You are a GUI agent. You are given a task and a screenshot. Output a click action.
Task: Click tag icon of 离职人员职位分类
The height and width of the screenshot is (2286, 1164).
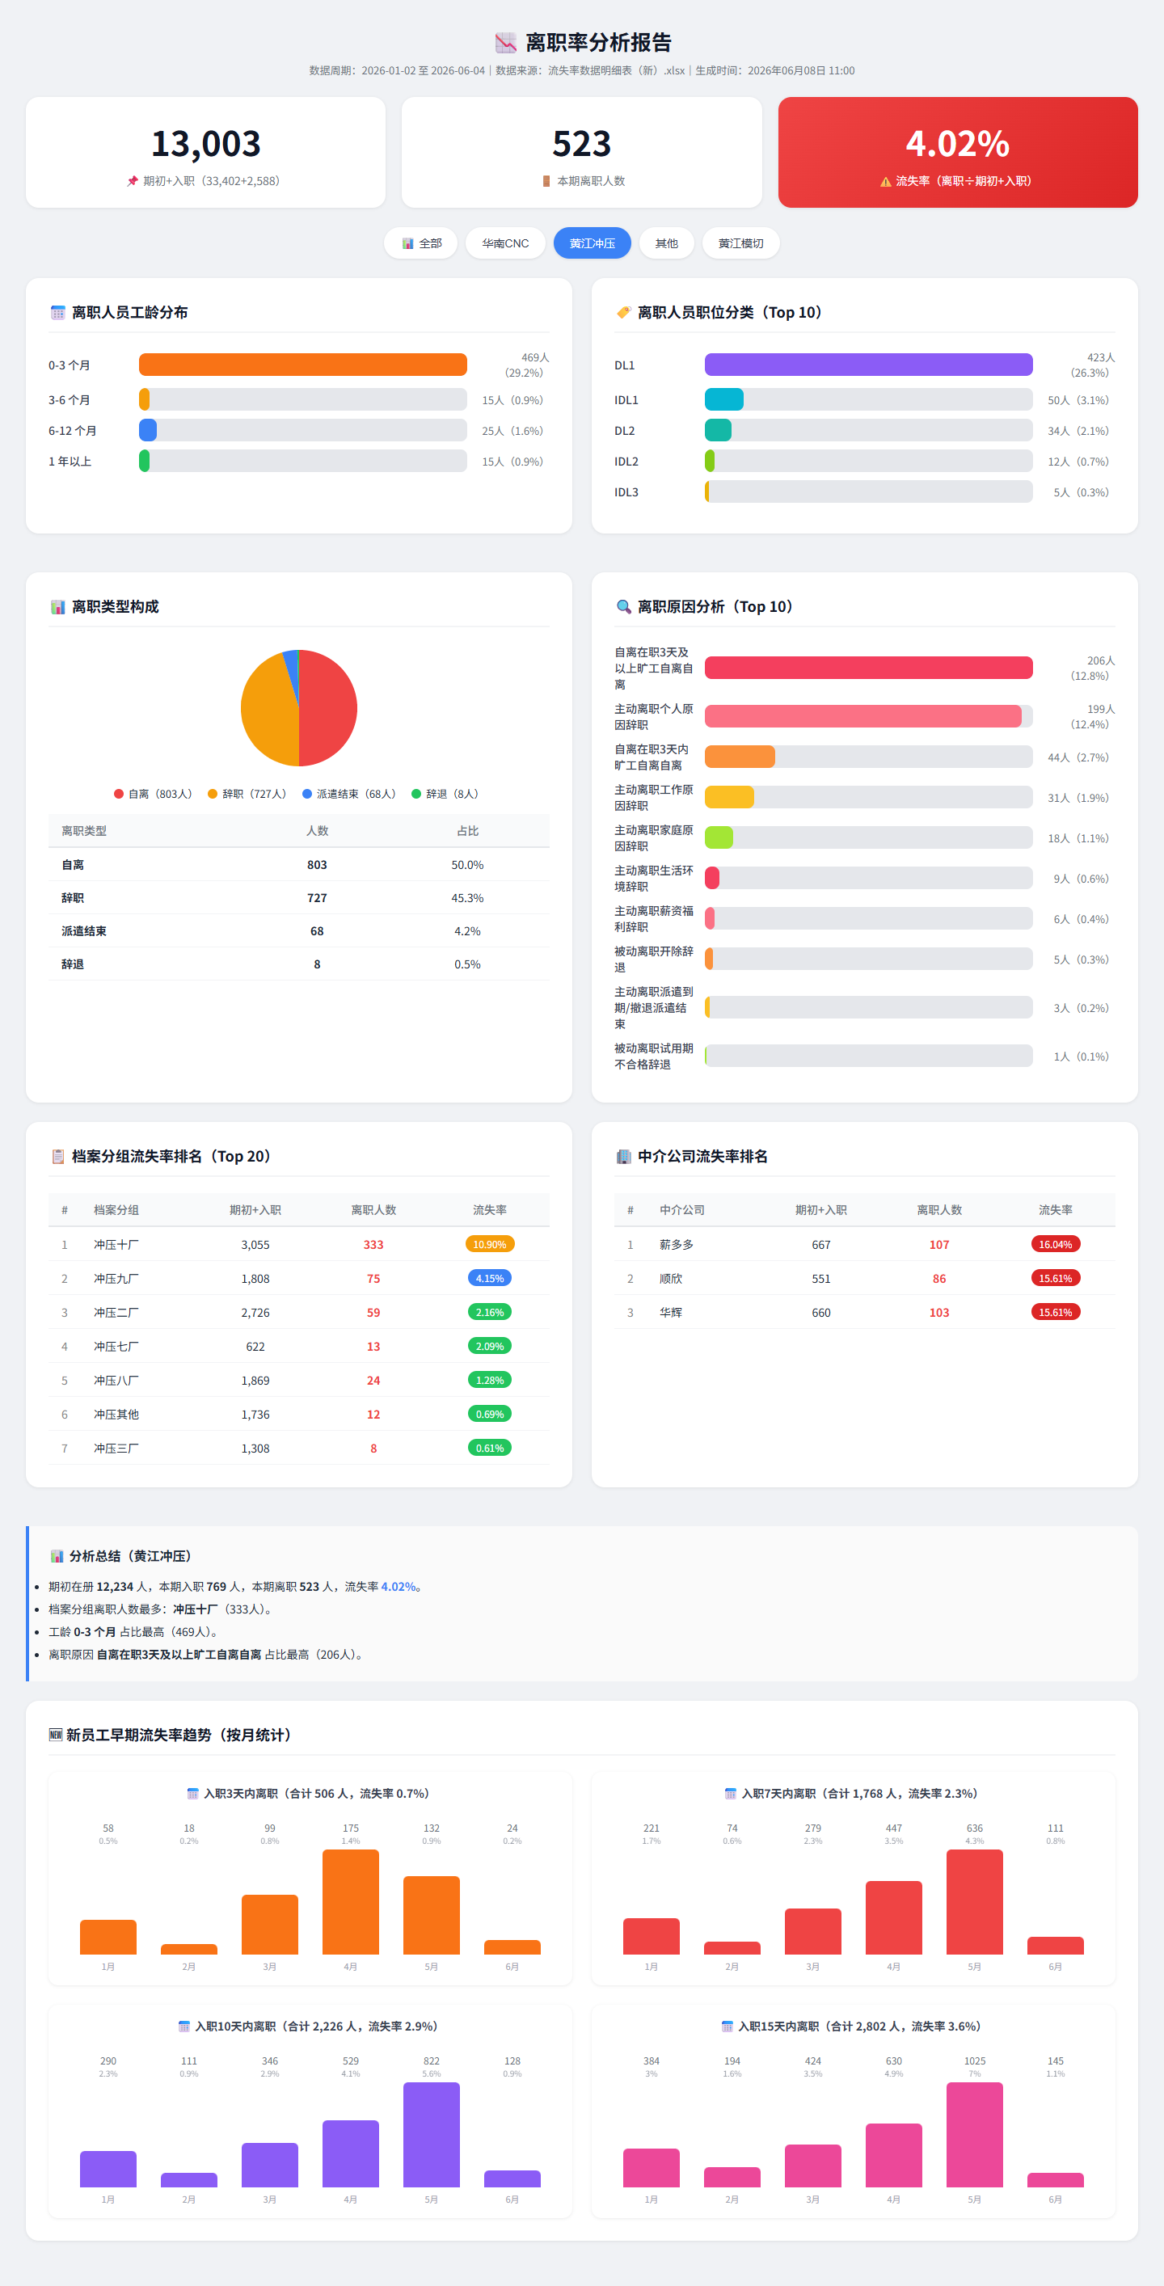624,312
